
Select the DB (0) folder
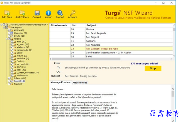[20, 53]
